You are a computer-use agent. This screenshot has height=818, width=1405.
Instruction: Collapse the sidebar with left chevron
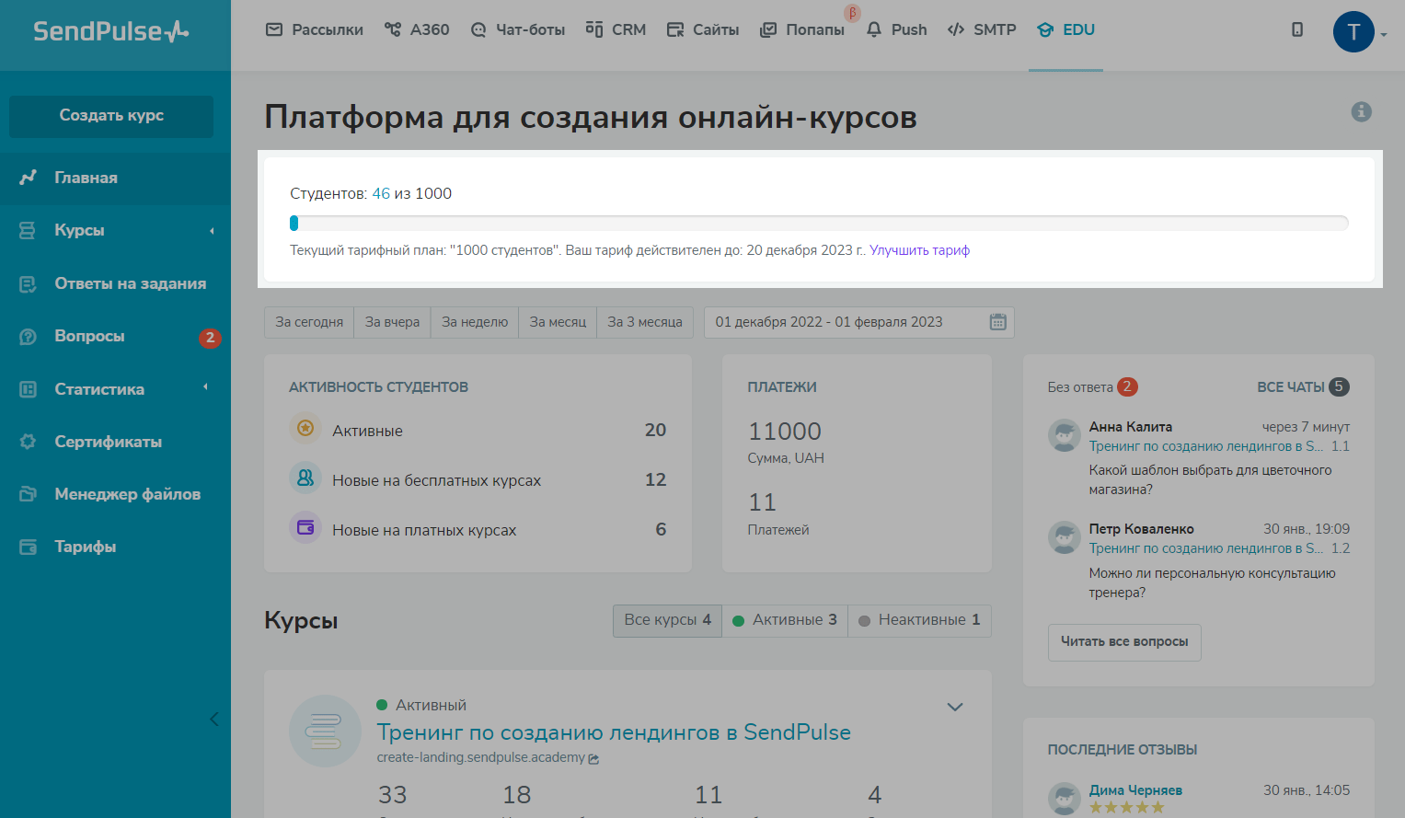click(x=213, y=719)
